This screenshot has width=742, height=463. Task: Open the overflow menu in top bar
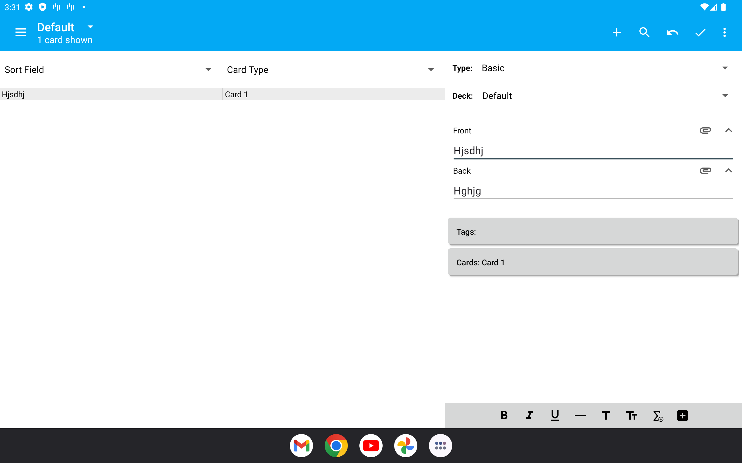725,32
